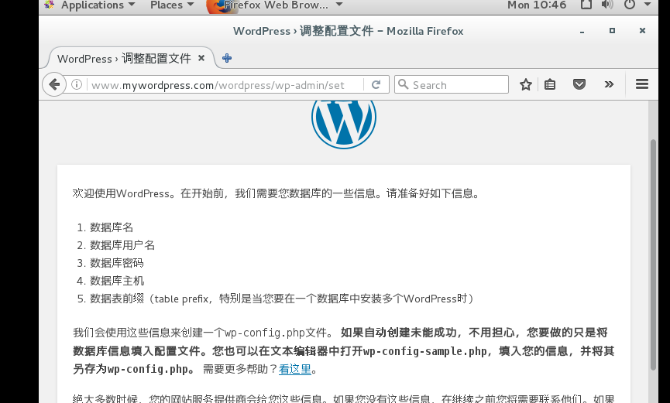Screen dimensions: 670x403
Task: Click the system menu dropdown arrow
Action: click(x=648, y=5)
